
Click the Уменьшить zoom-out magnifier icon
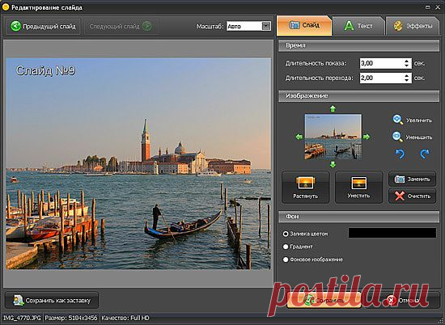click(397, 137)
